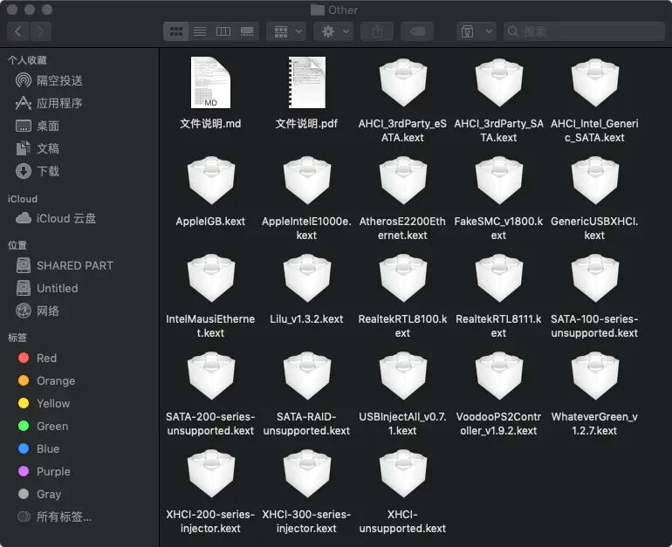Select WhateverGreen_v1.2.7.kext icon
The height and width of the screenshot is (547, 672).
[x=595, y=376]
